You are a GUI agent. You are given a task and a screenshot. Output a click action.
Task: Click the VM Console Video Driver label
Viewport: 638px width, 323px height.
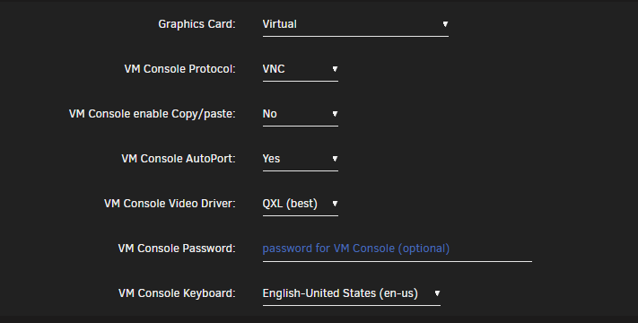(170, 204)
